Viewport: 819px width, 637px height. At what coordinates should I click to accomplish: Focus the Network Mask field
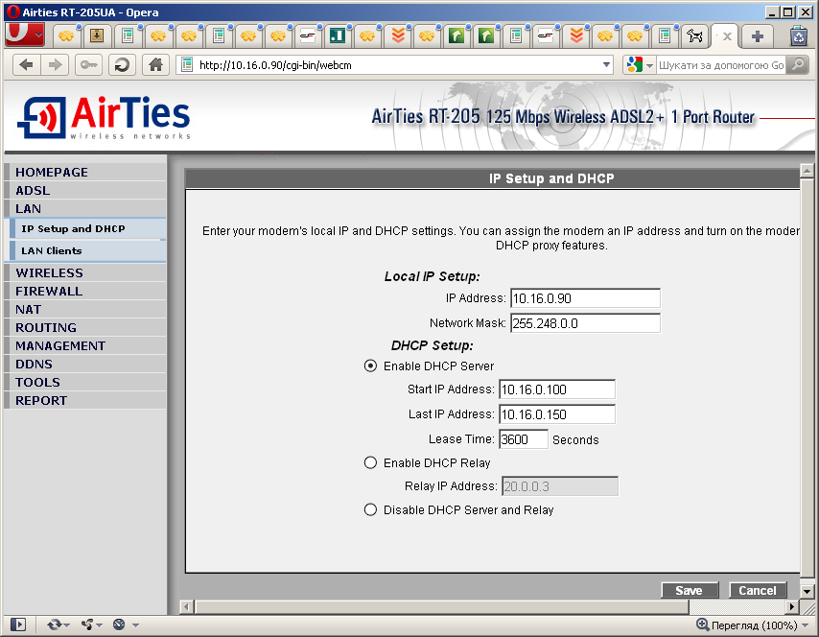(585, 323)
